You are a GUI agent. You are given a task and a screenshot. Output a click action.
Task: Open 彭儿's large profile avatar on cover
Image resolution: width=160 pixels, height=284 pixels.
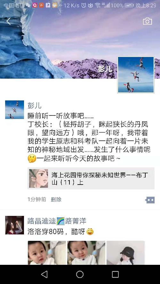point(136,75)
